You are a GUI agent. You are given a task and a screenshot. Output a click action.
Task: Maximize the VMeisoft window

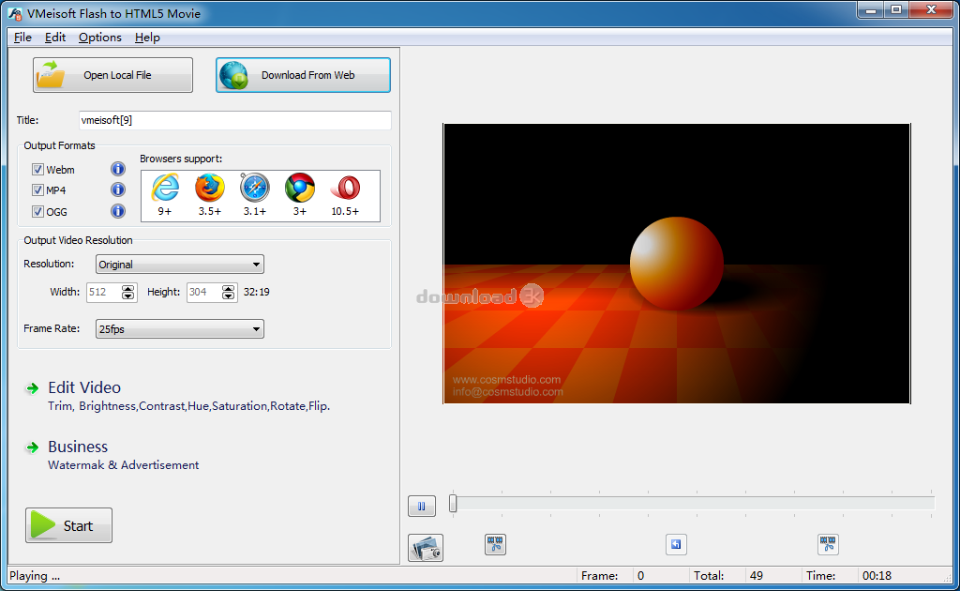pyautogui.click(x=896, y=10)
